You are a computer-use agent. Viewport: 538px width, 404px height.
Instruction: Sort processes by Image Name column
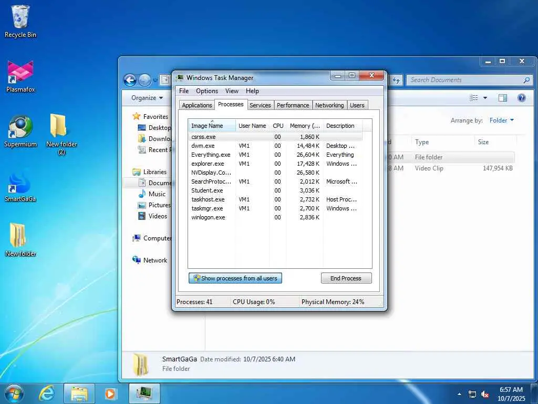[212, 126]
